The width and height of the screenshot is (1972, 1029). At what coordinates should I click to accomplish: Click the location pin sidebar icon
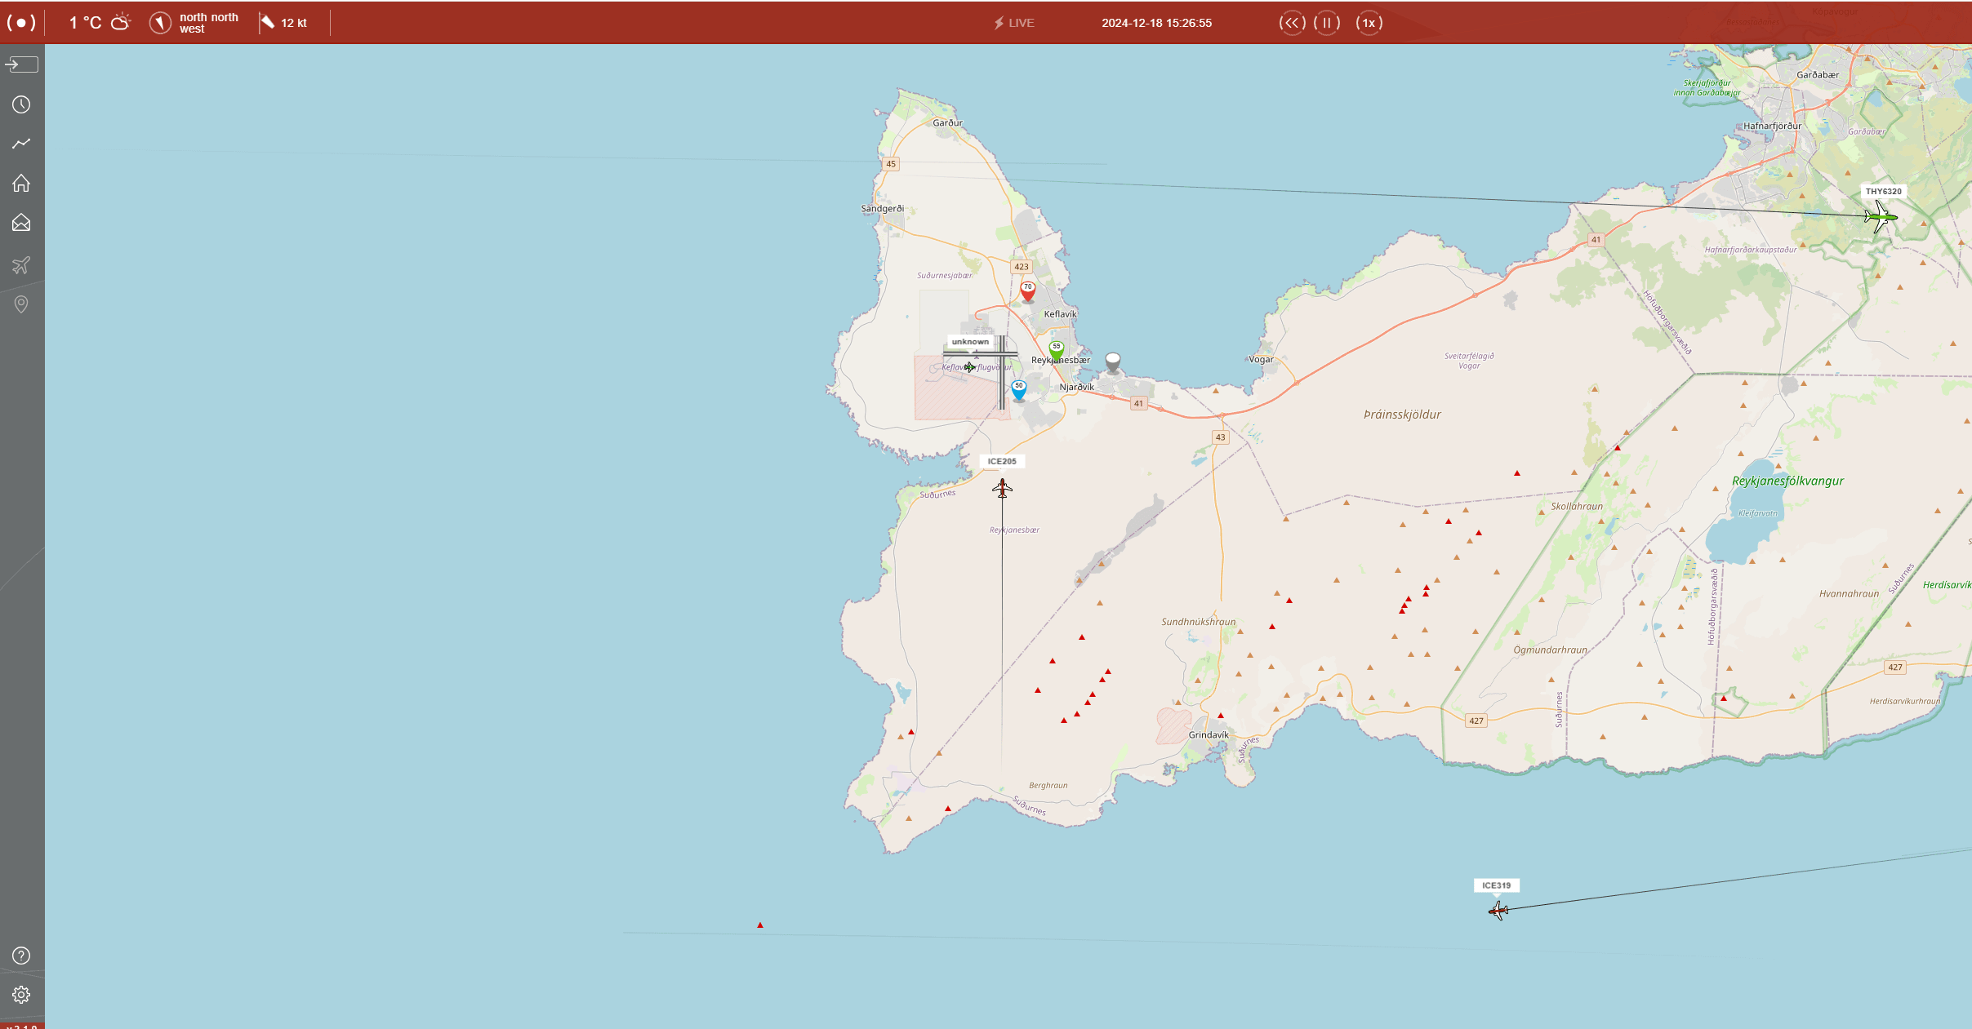[21, 304]
